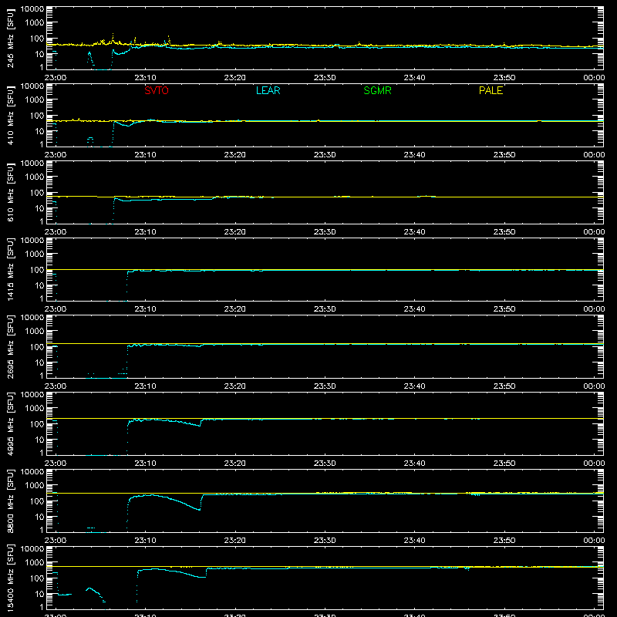617x617 pixels.
Task: Click 23:50 tick under the 1415 MHz plot
Action: click(x=504, y=309)
